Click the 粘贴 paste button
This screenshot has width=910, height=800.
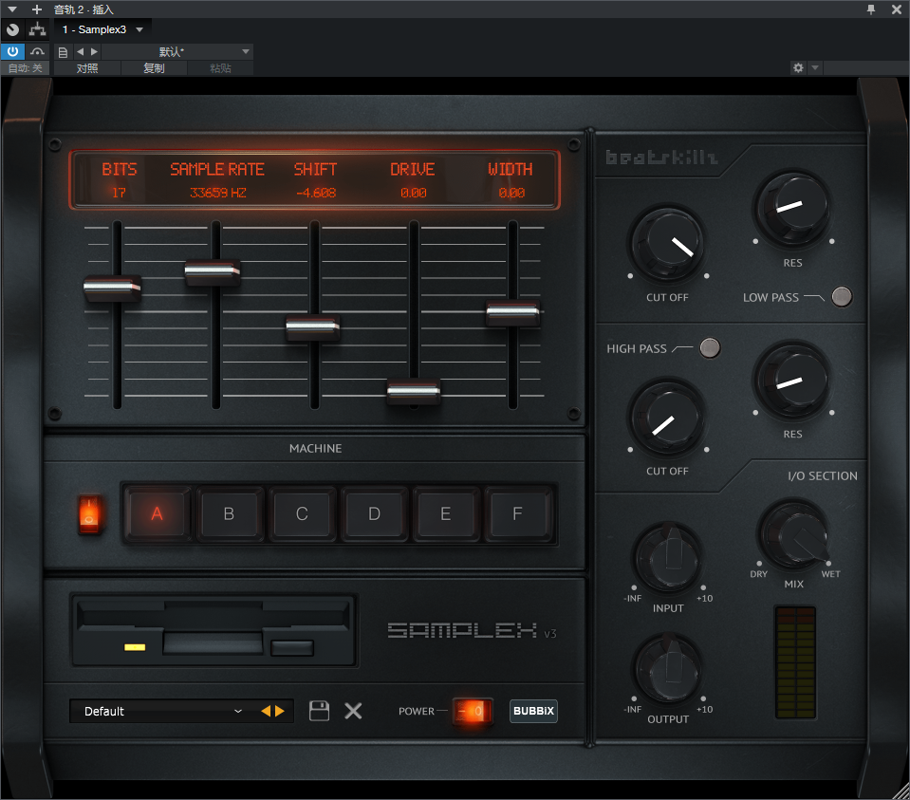click(x=220, y=68)
